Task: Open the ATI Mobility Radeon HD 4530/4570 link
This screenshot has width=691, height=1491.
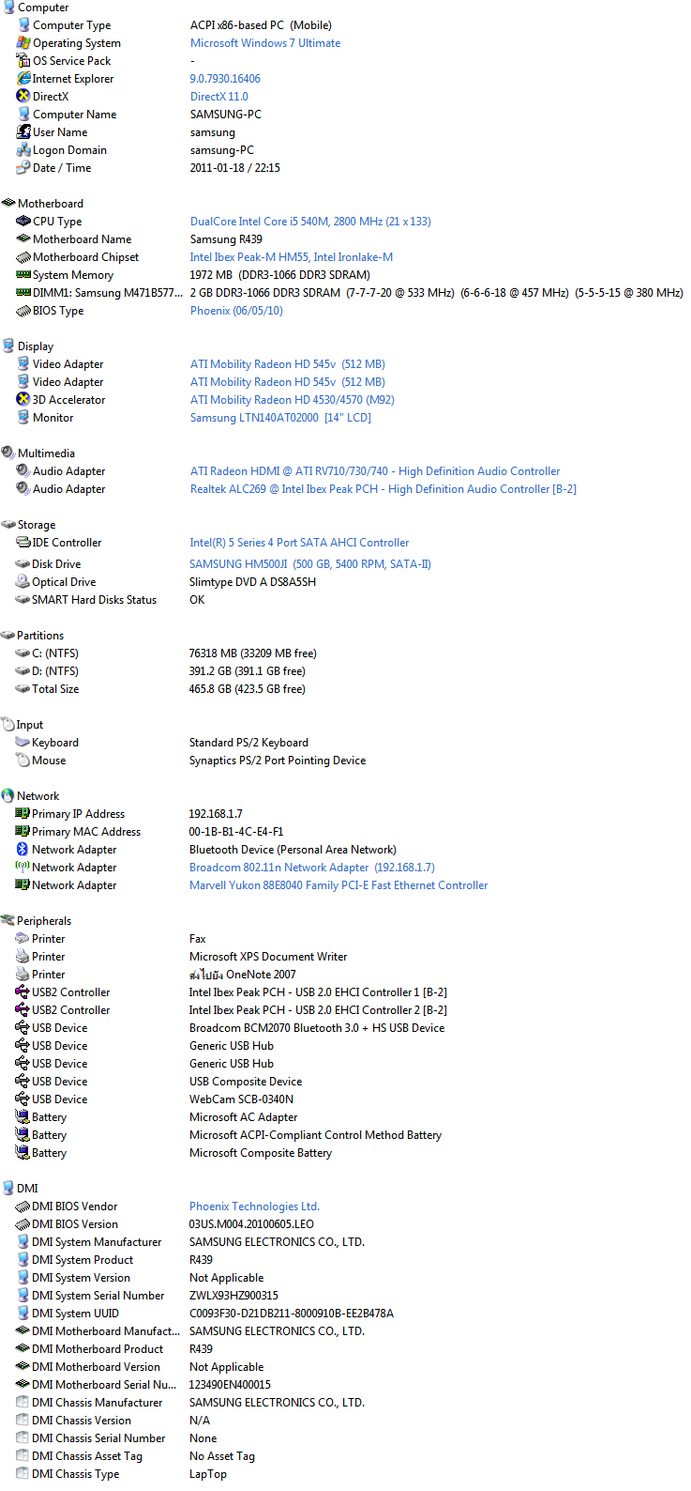Action: [293, 400]
